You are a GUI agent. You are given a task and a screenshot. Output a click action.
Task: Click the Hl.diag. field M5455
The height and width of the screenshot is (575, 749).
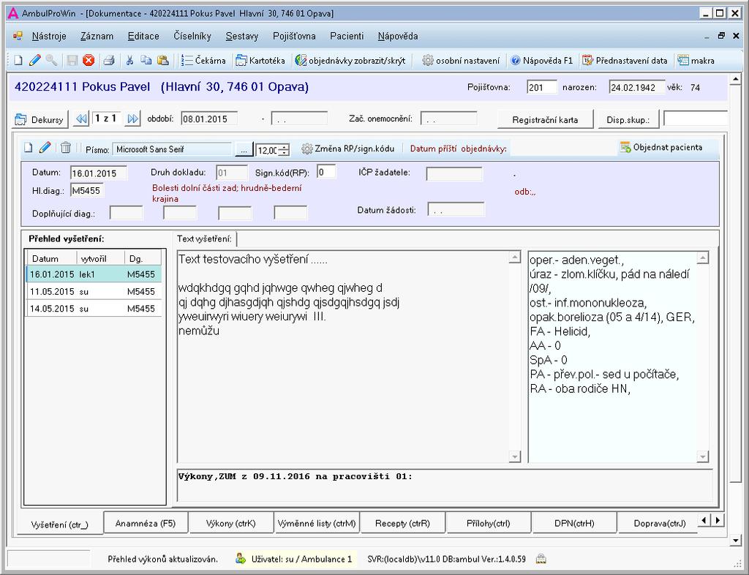pos(87,190)
